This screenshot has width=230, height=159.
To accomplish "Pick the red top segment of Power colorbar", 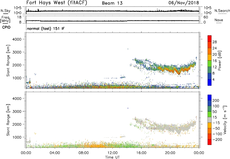I will click(x=210, y=38).
